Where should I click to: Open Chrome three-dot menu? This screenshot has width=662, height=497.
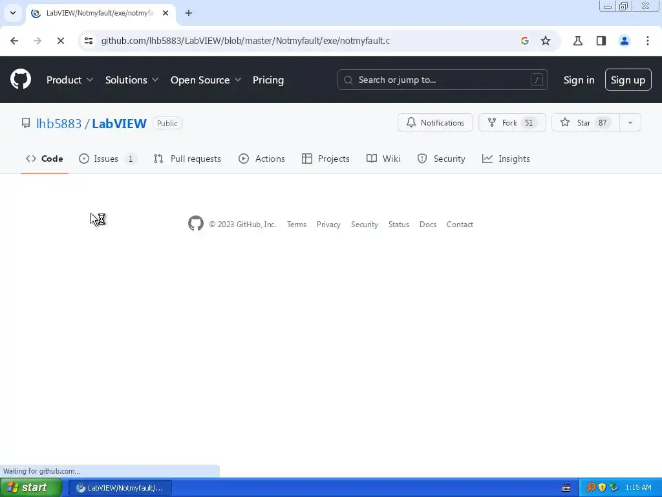click(x=648, y=41)
